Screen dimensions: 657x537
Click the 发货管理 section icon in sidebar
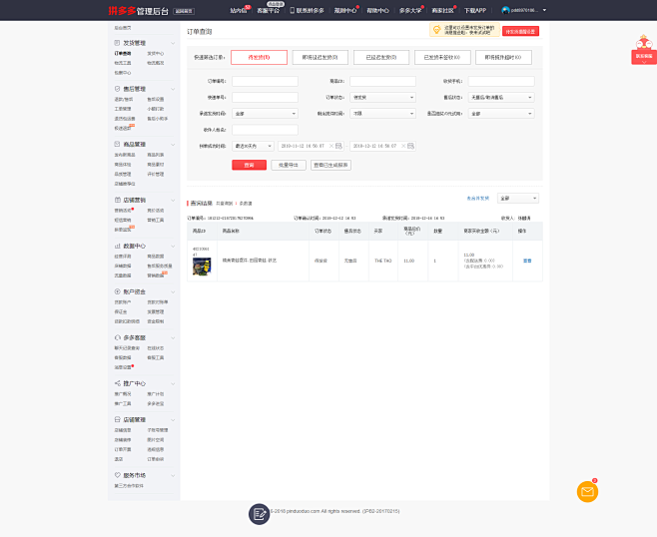click(115, 43)
